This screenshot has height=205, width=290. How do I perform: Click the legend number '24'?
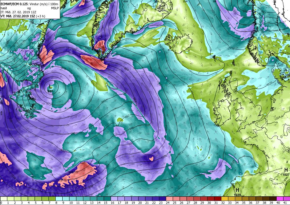pos(168,203)
